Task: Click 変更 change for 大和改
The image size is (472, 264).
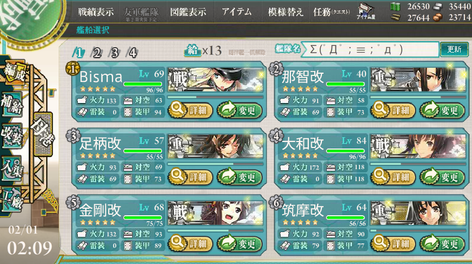Action: [x=442, y=177]
